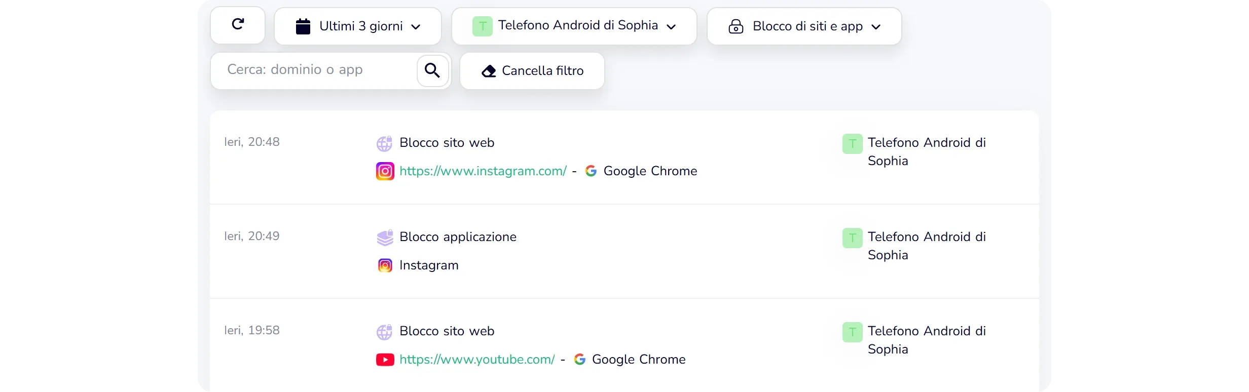
Task: Click device name in 20:49 row
Action: point(927,246)
